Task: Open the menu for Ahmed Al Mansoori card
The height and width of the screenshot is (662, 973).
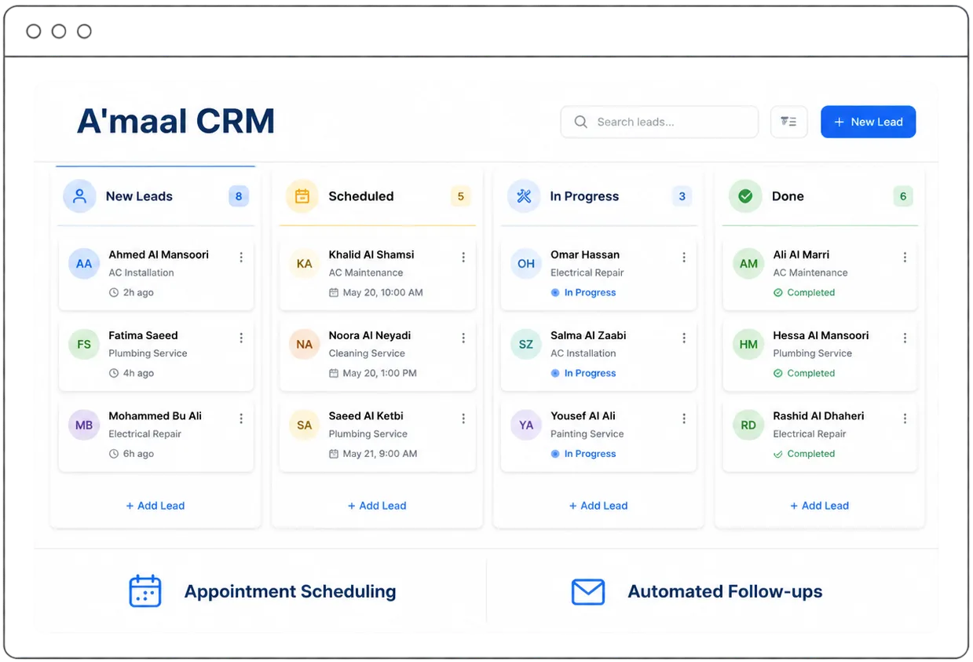Action: [x=241, y=258]
